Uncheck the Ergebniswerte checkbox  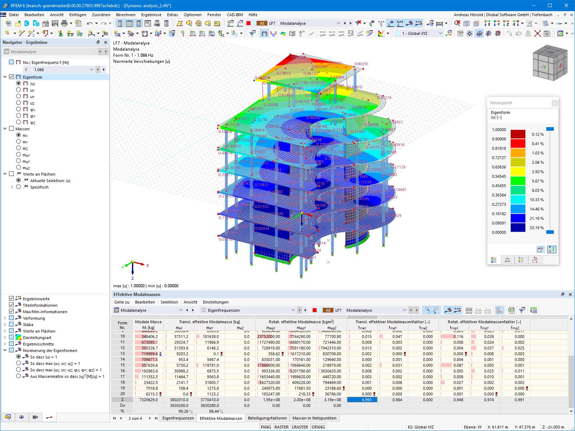pos(11,298)
